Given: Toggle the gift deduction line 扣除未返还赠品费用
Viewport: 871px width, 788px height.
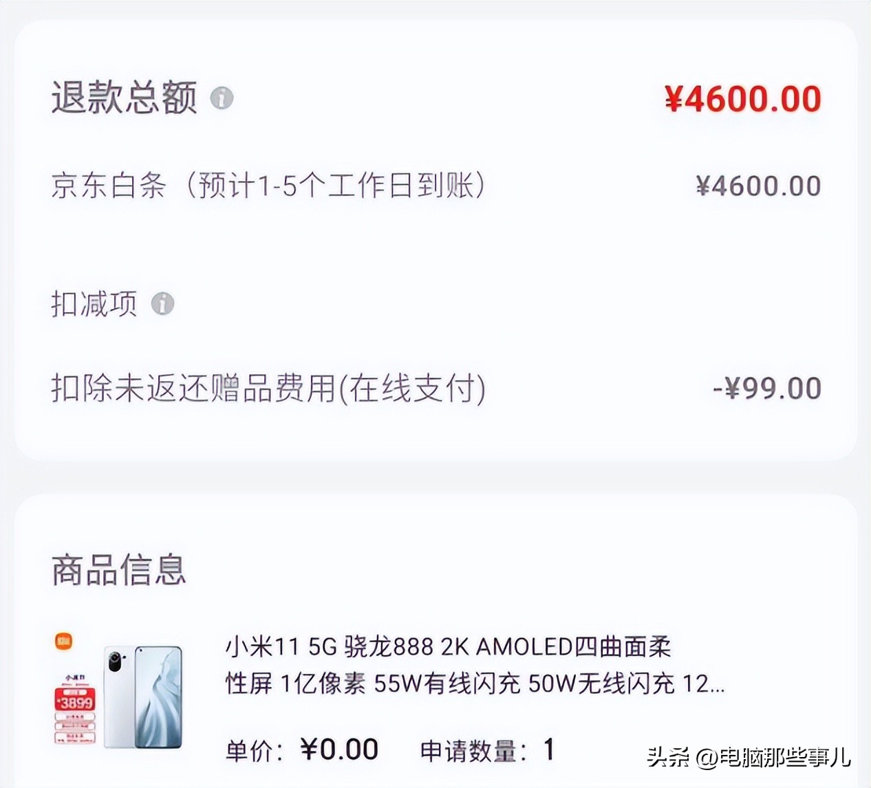Looking at the screenshot, I should 268,388.
